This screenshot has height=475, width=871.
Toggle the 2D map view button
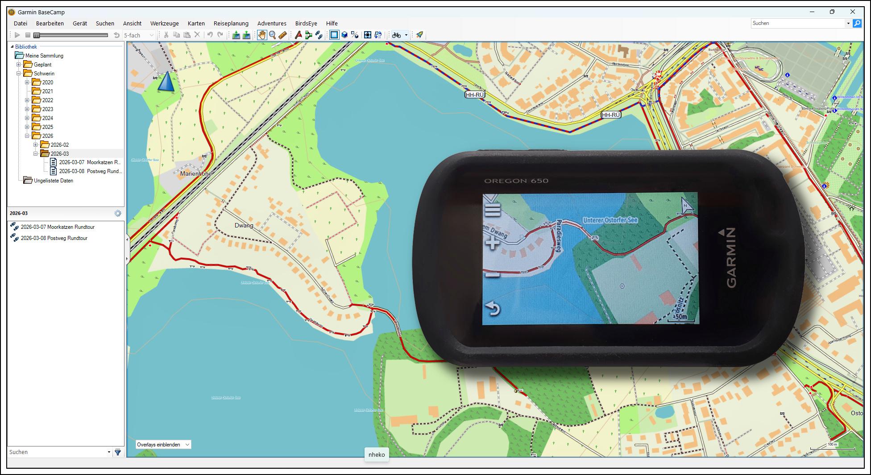(334, 35)
